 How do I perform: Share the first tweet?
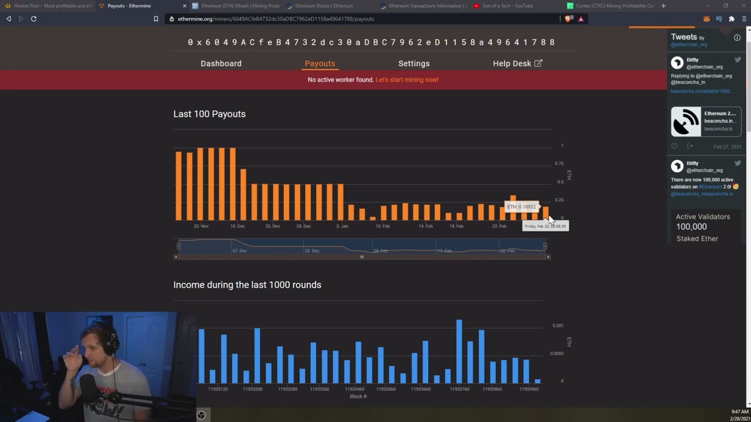[690, 147]
